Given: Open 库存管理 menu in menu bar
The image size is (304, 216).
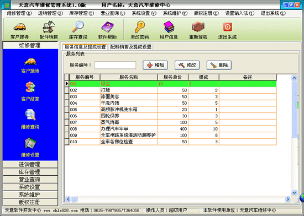Looking at the screenshot, I should click(82, 13).
